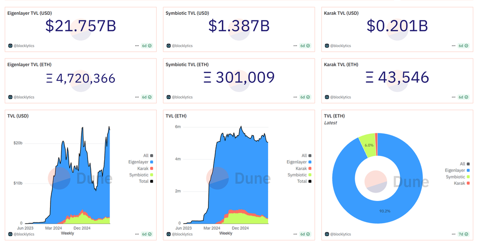Open the three-dot menu on the Latest donut chart
The image size is (478, 244).
pos(453,234)
